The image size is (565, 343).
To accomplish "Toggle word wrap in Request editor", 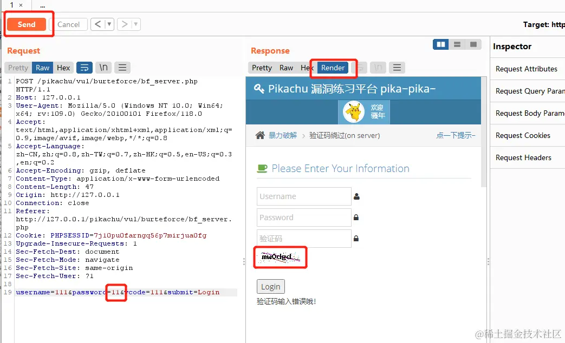I will pyautogui.click(x=85, y=68).
